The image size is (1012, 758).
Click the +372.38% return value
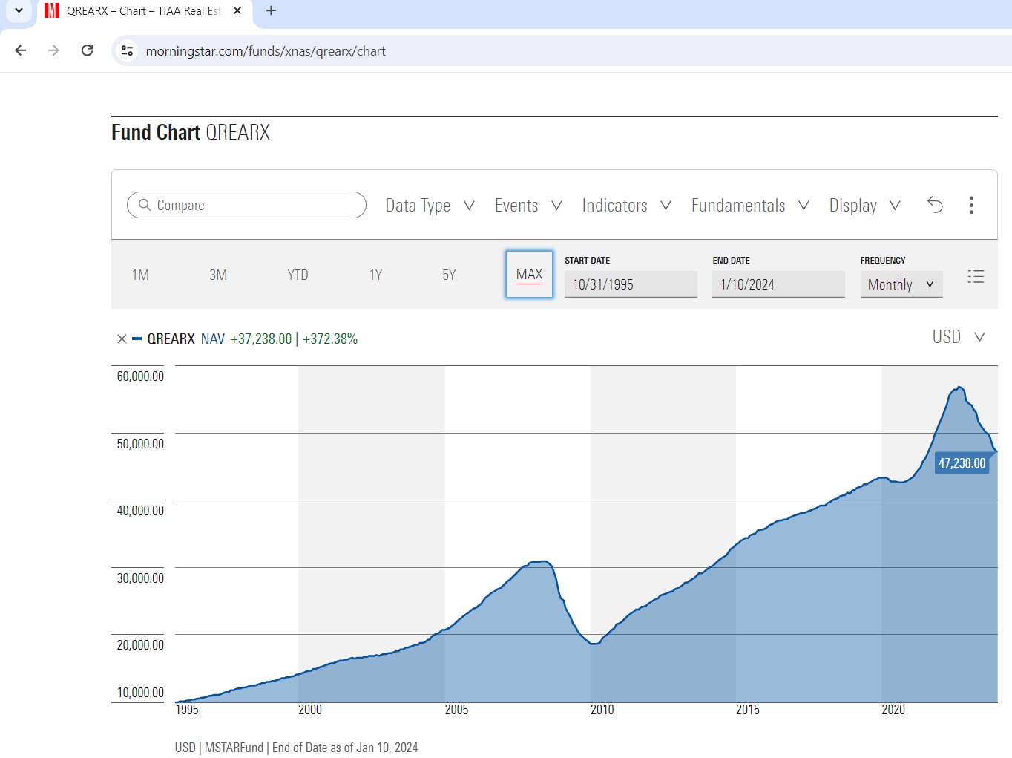click(x=330, y=339)
